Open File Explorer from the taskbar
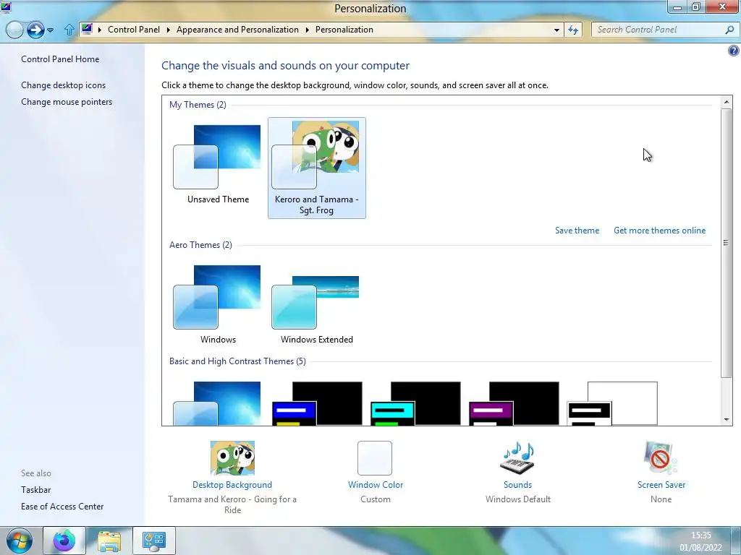The image size is (741, 555). [x=109, y=541]
